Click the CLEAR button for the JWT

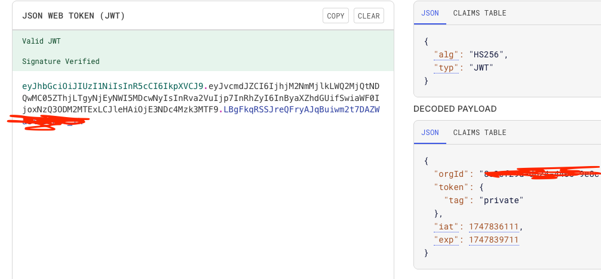(369, 16)
